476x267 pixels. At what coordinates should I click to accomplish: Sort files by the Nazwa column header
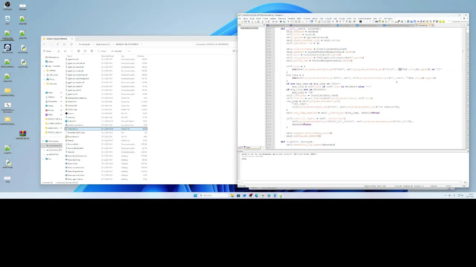click(x=69, y=56)
